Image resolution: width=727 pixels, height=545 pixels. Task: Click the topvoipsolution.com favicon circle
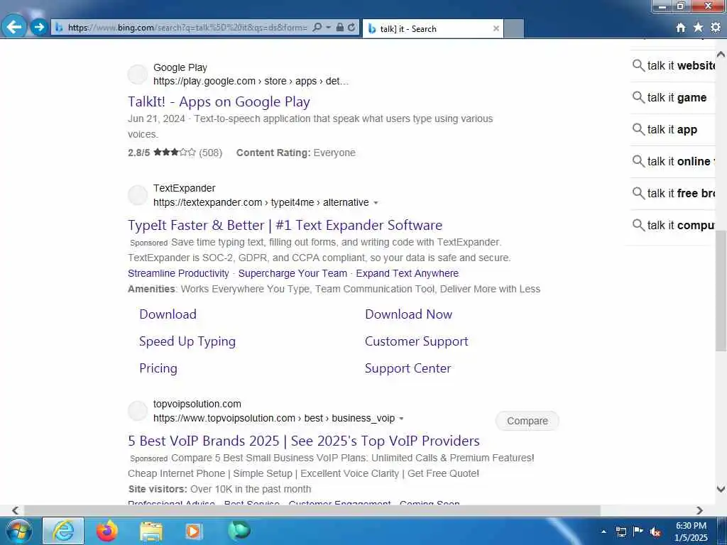[138, 411]
